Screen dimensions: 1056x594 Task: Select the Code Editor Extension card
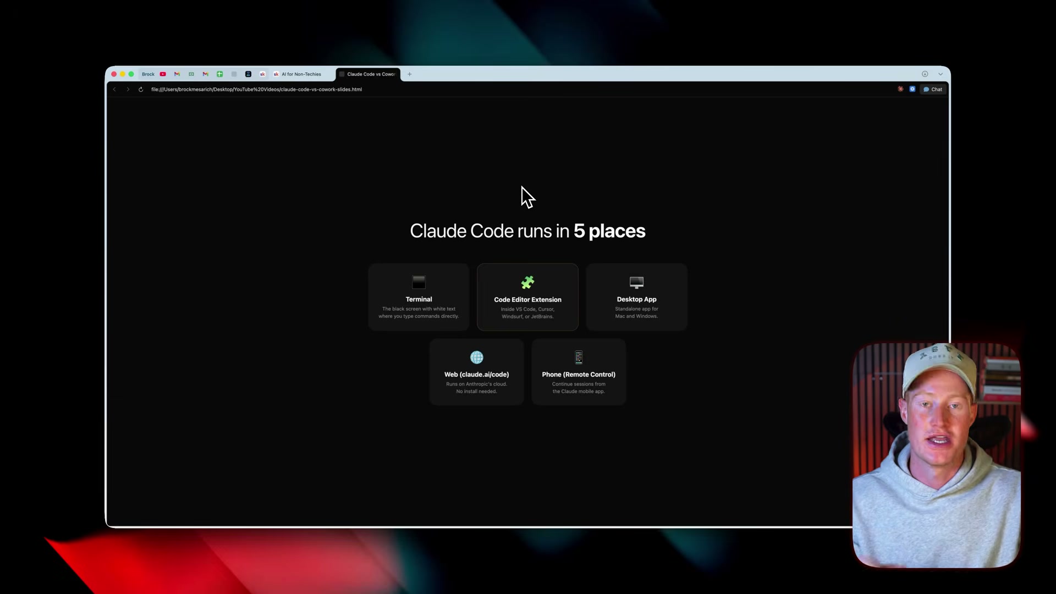coord(527,297)
